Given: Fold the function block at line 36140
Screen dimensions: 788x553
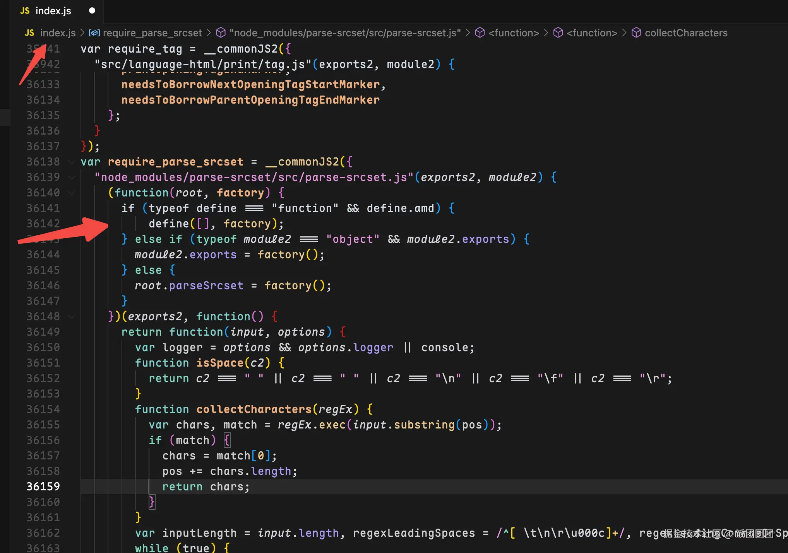Looking at the screenshot, I should tap(72, 193).
